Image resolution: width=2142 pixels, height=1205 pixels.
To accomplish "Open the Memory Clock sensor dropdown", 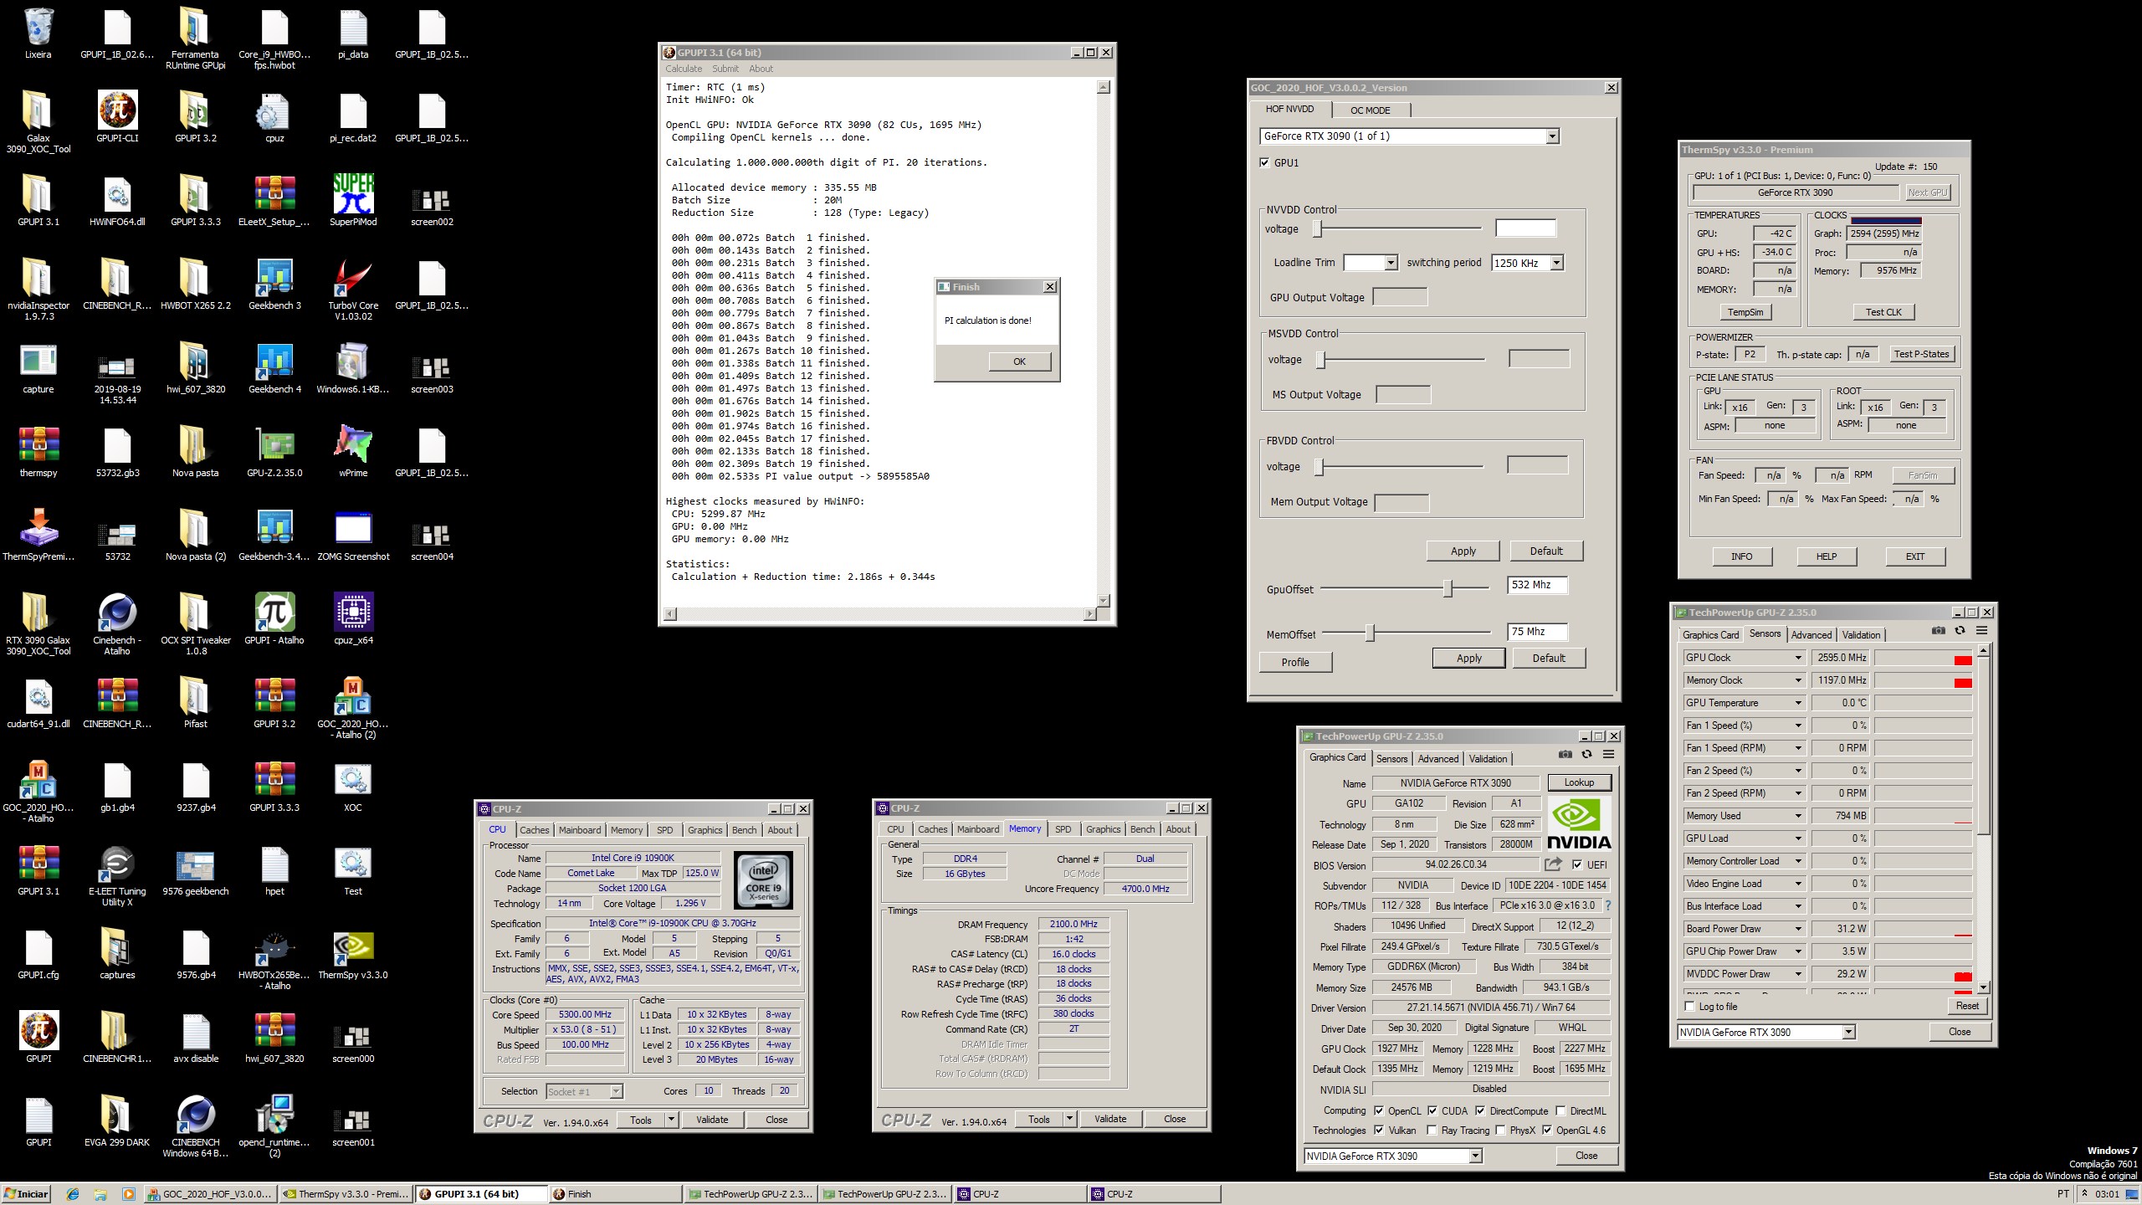I will 1798,680.
